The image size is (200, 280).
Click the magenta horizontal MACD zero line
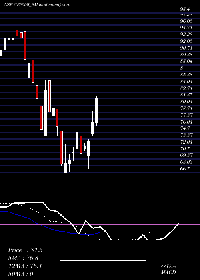click(100, 224)
